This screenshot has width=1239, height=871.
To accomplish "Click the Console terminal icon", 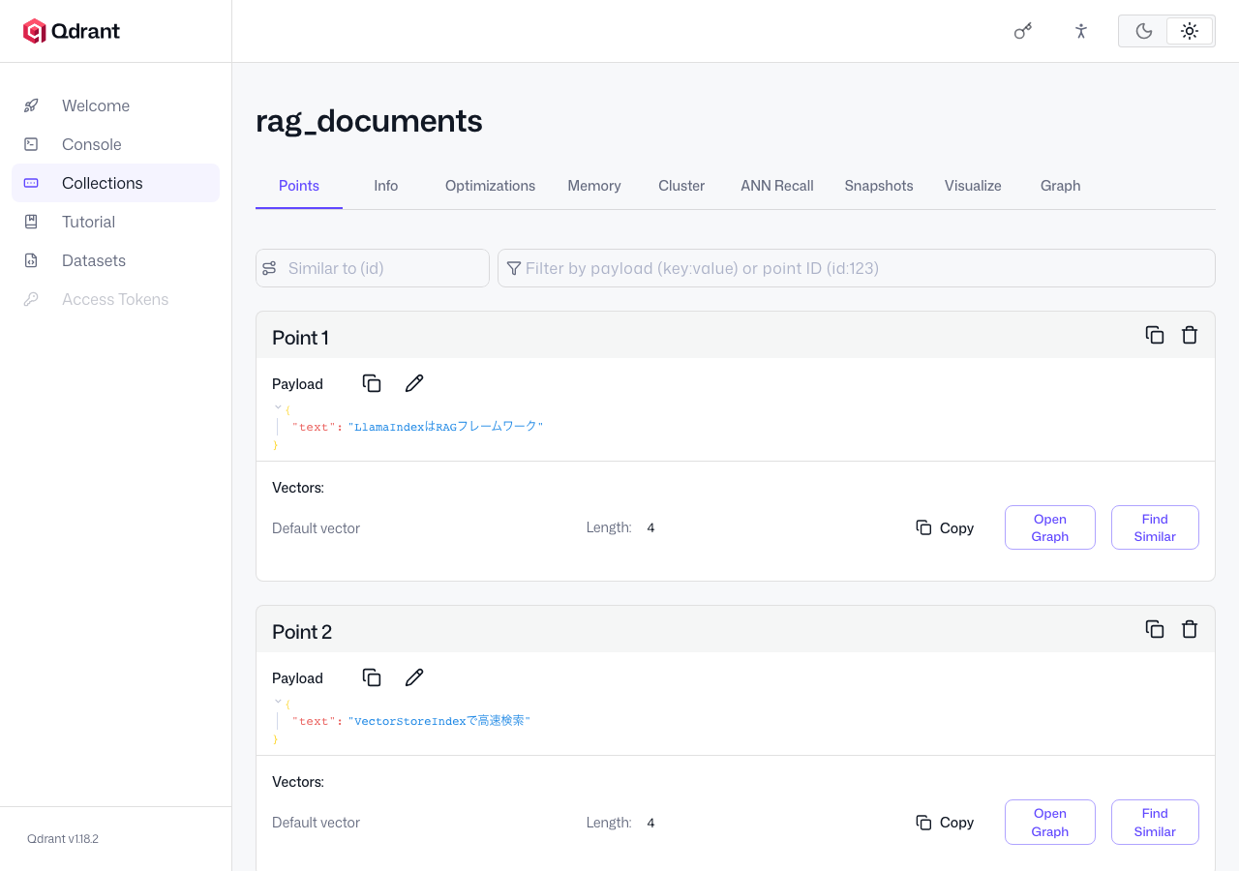I will [31, 144].
